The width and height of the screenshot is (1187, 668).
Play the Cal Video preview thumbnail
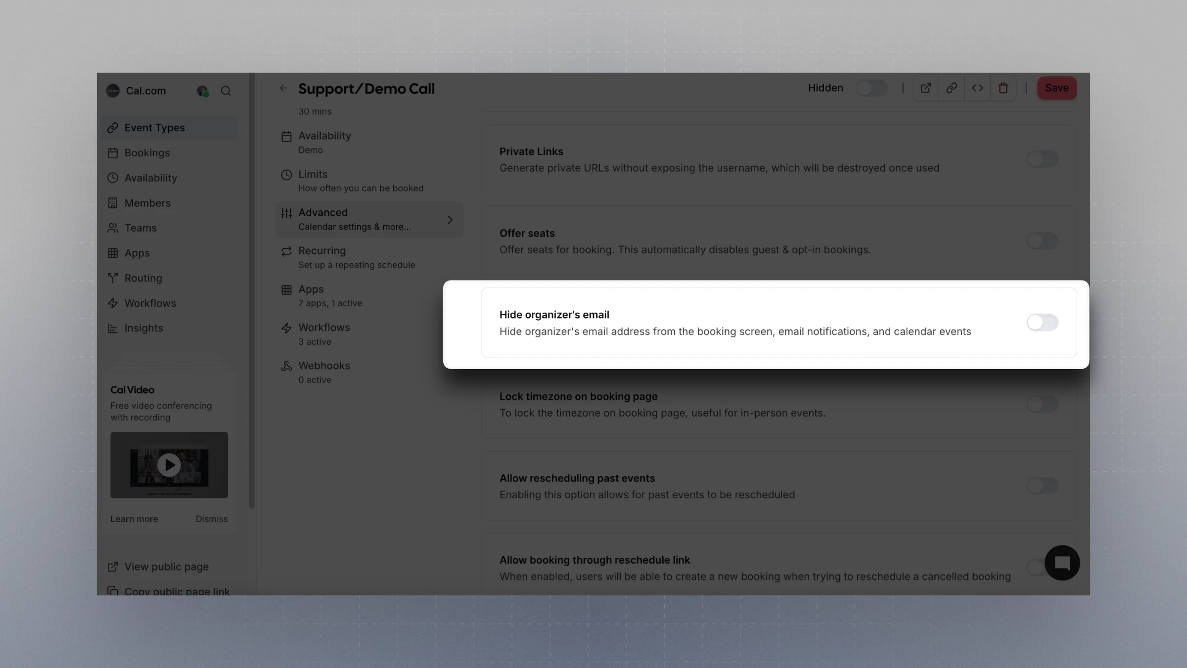pyautogui.click(x=169, y=465)
